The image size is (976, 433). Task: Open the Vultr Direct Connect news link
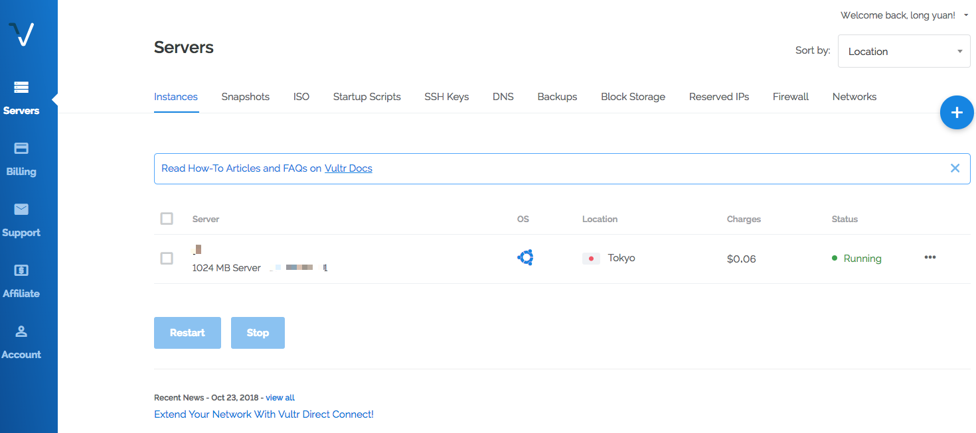(264, 414)
